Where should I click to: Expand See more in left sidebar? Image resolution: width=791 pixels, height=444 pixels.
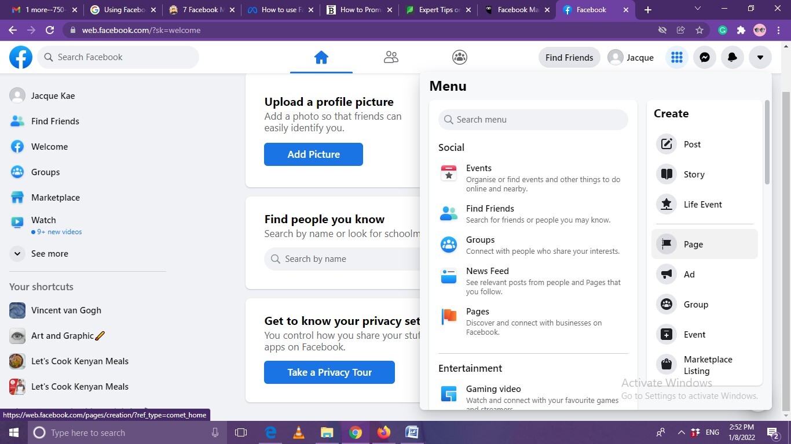click(x=49, y=254)
